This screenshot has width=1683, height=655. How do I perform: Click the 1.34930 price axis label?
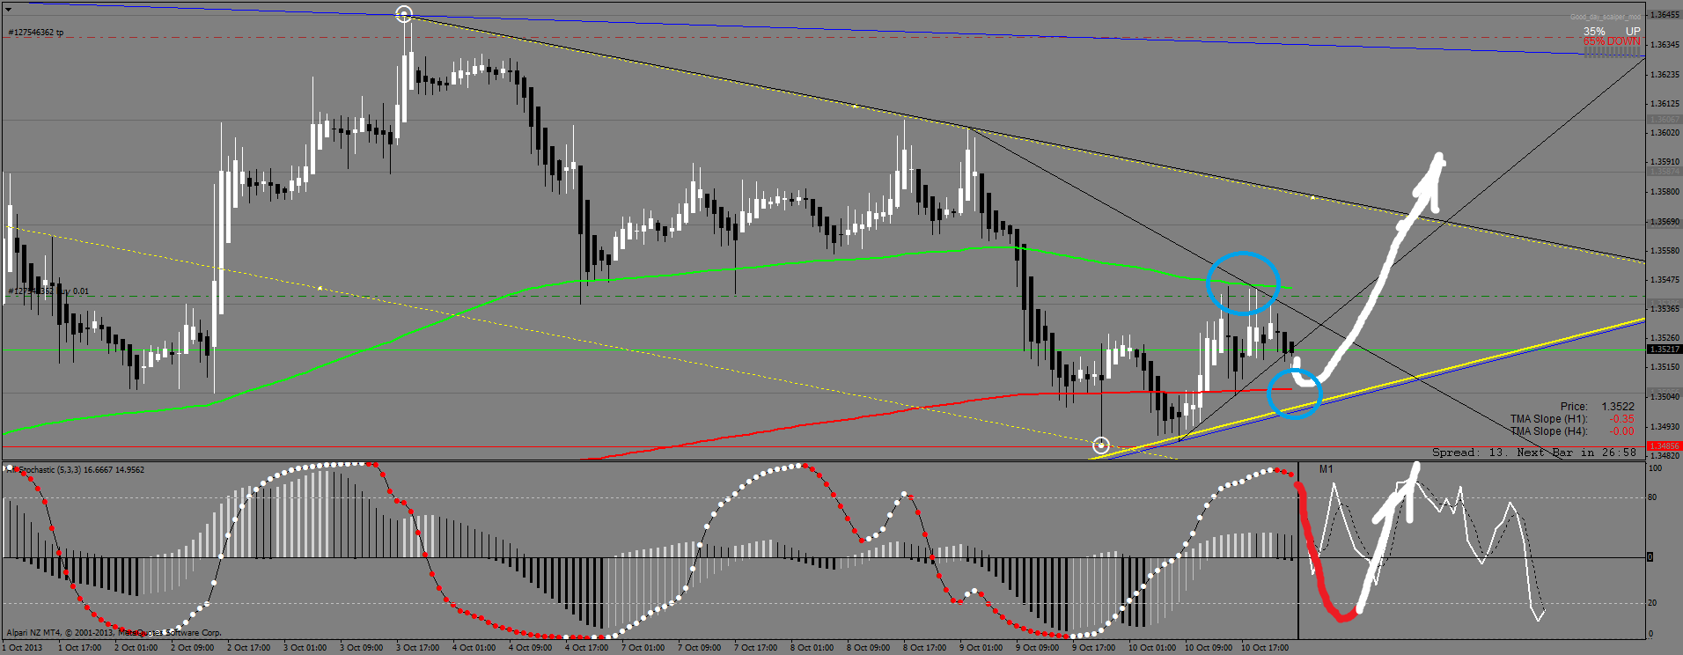point(1664,426)
